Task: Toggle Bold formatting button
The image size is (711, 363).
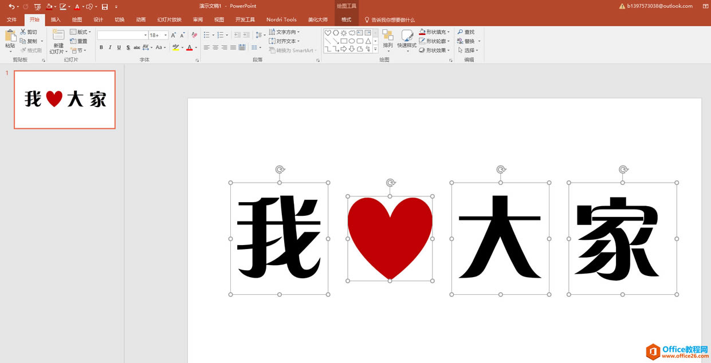Action: tap(101, 48)
